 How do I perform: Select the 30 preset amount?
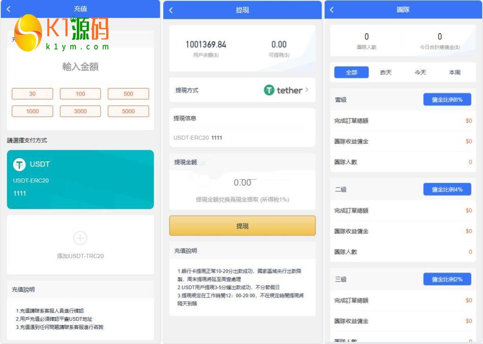pos(32,94)
